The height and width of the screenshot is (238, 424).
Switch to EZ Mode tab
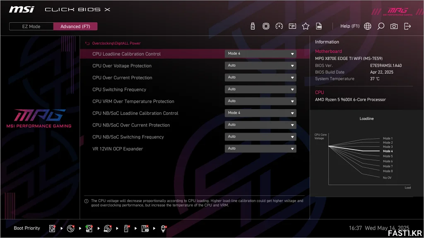click(31, 26)
